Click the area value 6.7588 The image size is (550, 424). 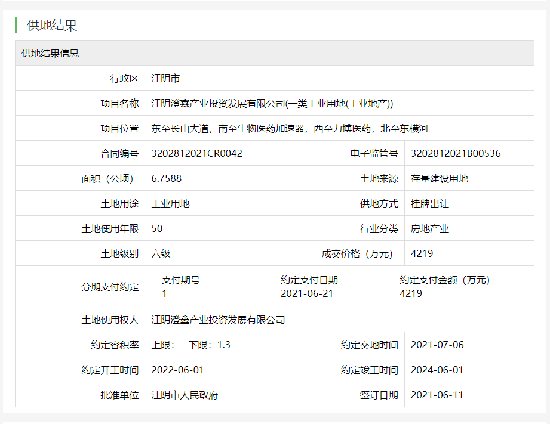167,178
